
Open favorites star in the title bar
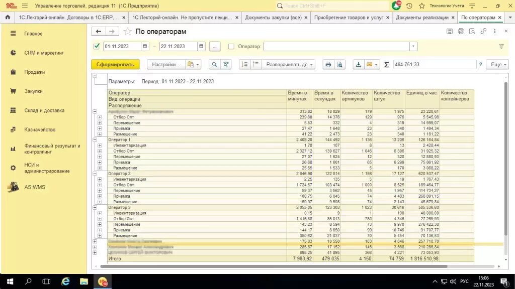[x=422, y=6]
